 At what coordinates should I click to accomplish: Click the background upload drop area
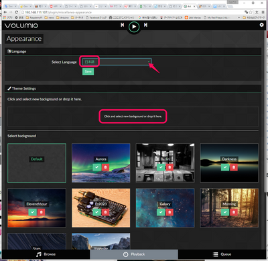pos(133,116)
